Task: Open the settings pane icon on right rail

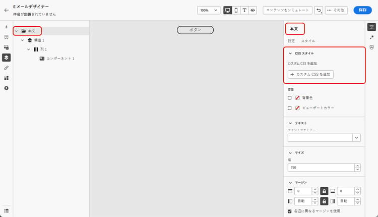Action: click(371, 27)
